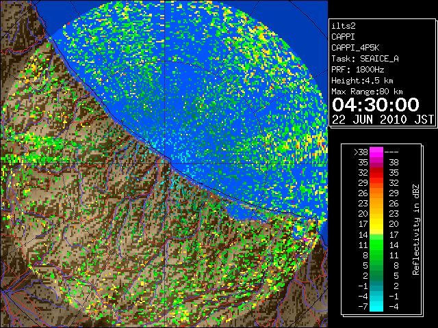Click the '>38' legend label

[361, 152]
